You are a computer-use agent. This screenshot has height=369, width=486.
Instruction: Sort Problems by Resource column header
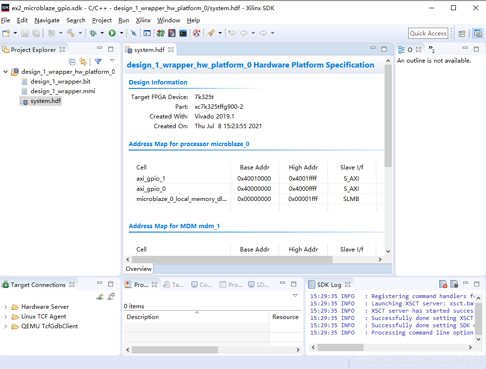tap(285, 317)
